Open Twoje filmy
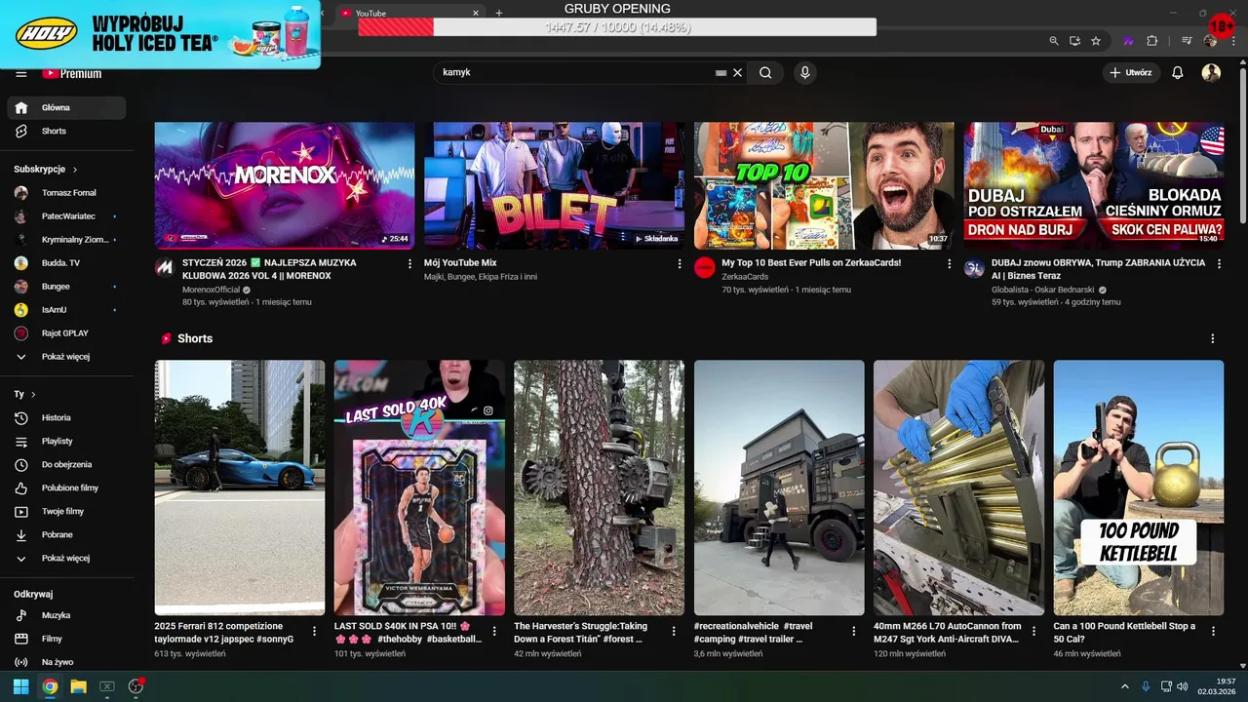The image size is (1248, 702). click(x=66, y=511)
